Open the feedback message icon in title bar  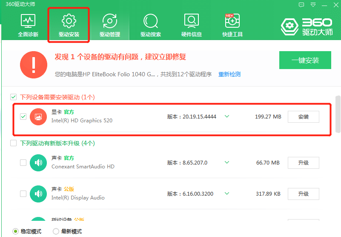coord(301,5)
